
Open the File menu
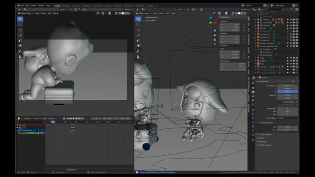click(23, 5)
